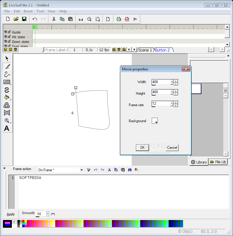This screenshot has height=236, width=233.
Task: Cancel the Movie properties dialog
Action: pos(172,148)
